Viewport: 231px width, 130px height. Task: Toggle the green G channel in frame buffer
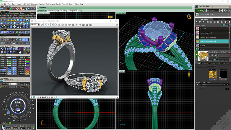tap(49, 25)
